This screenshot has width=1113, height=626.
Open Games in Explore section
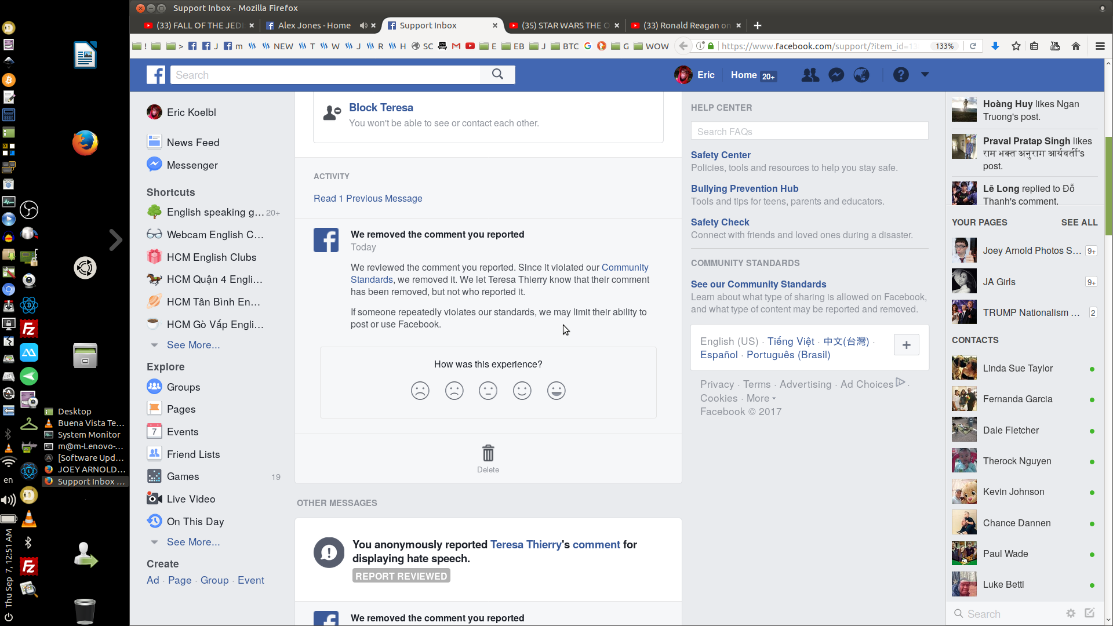pyautogui.click(x=183, y=476)
